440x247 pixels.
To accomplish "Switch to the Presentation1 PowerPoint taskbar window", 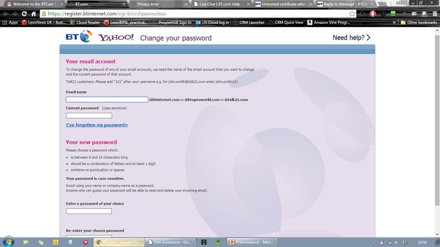I will click(x=252, y=242).
